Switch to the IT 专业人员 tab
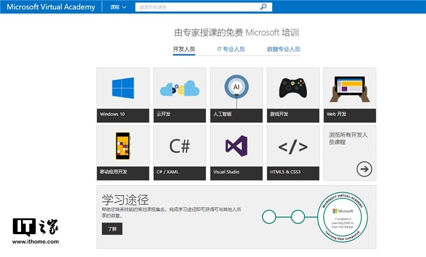The width and height of the screenshot is (426, 257). click(x=231, y=49)
